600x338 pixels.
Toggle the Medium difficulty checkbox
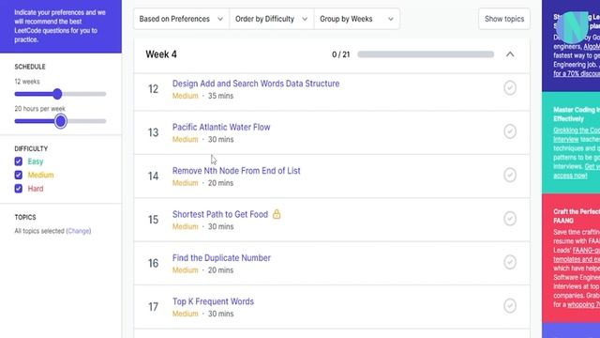19,175
